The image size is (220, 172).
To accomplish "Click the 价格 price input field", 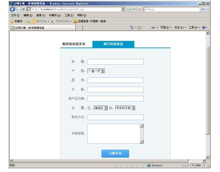I will pyautogui.click(x=116, y=89).
